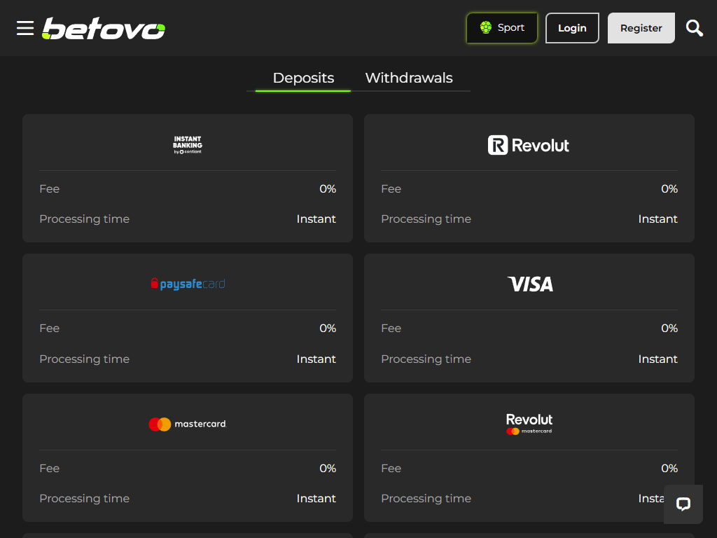
Task: Choose the paysafecard payment logo
Action: click(188, 284)
